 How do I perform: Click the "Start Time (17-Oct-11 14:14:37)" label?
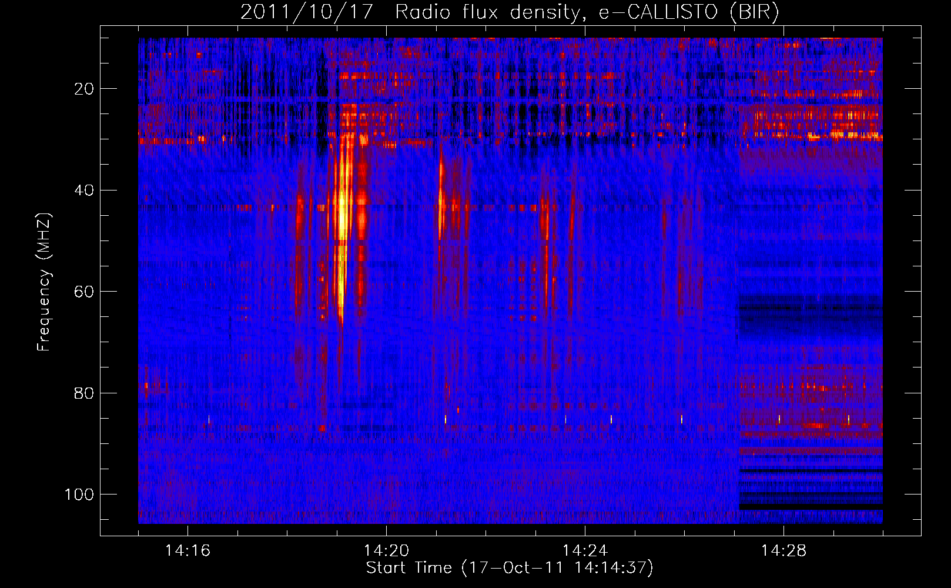(510, 568)
